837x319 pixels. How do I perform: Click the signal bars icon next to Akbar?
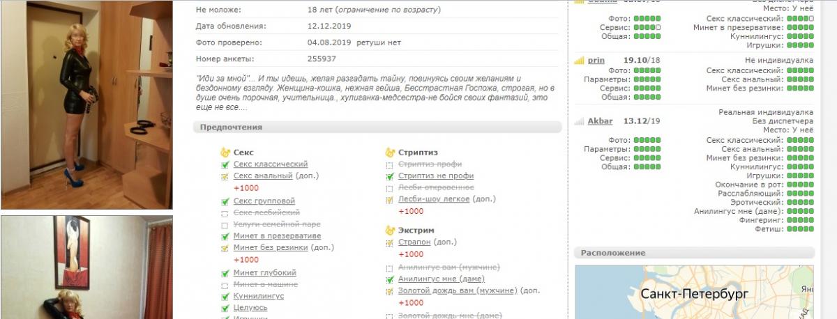(578, 121)
